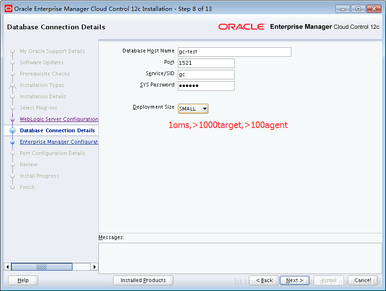386x291 pixels.
Task: Select Database Connection Details step
Action: [57, 130]
